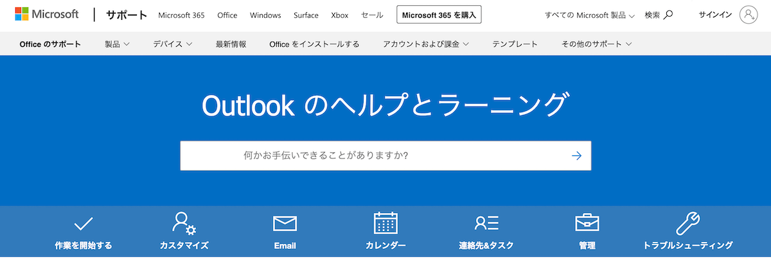This screenshot has height=265, width=771.
Task: Click the Outlook のヘルプとラーニング heading
Action: pyautogui.click(x=385, y=105)
